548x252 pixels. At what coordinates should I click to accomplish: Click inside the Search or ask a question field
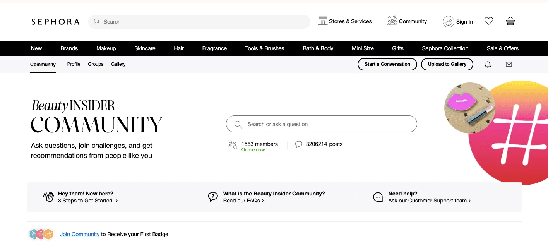pyautogui.click(x=321, y=124)
